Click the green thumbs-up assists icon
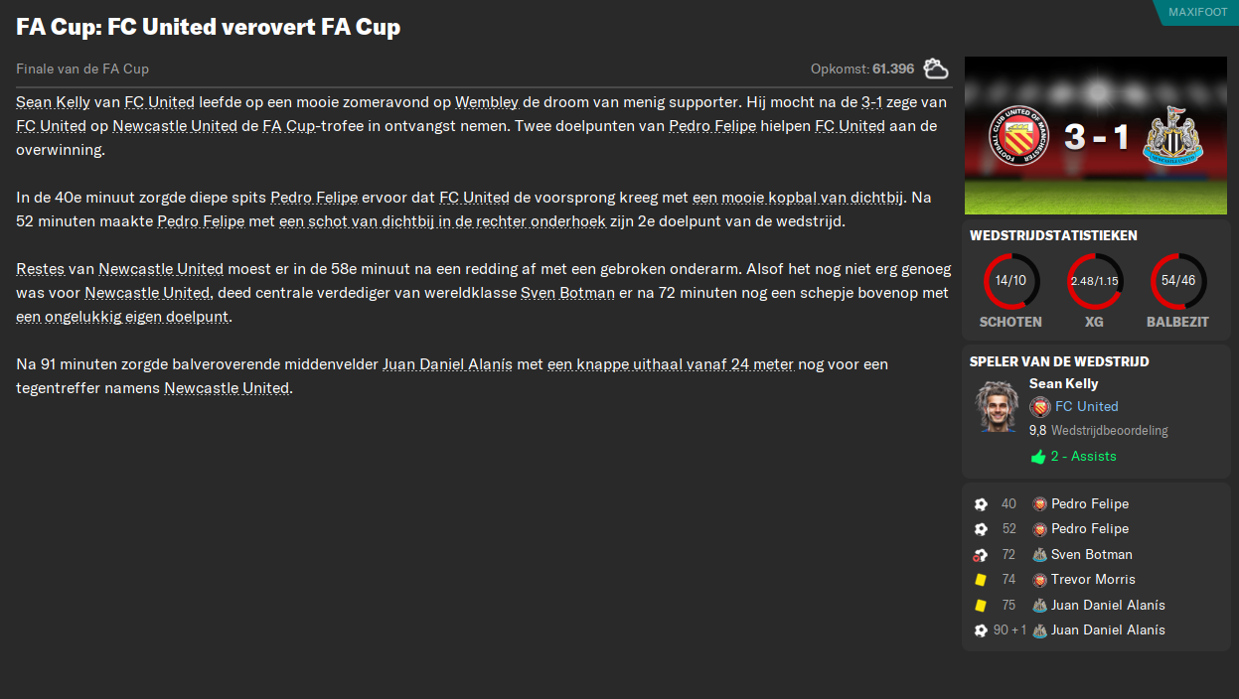Image resolution: width=1239 pixels, height=699 pixels. click(x=1038, y=457)
